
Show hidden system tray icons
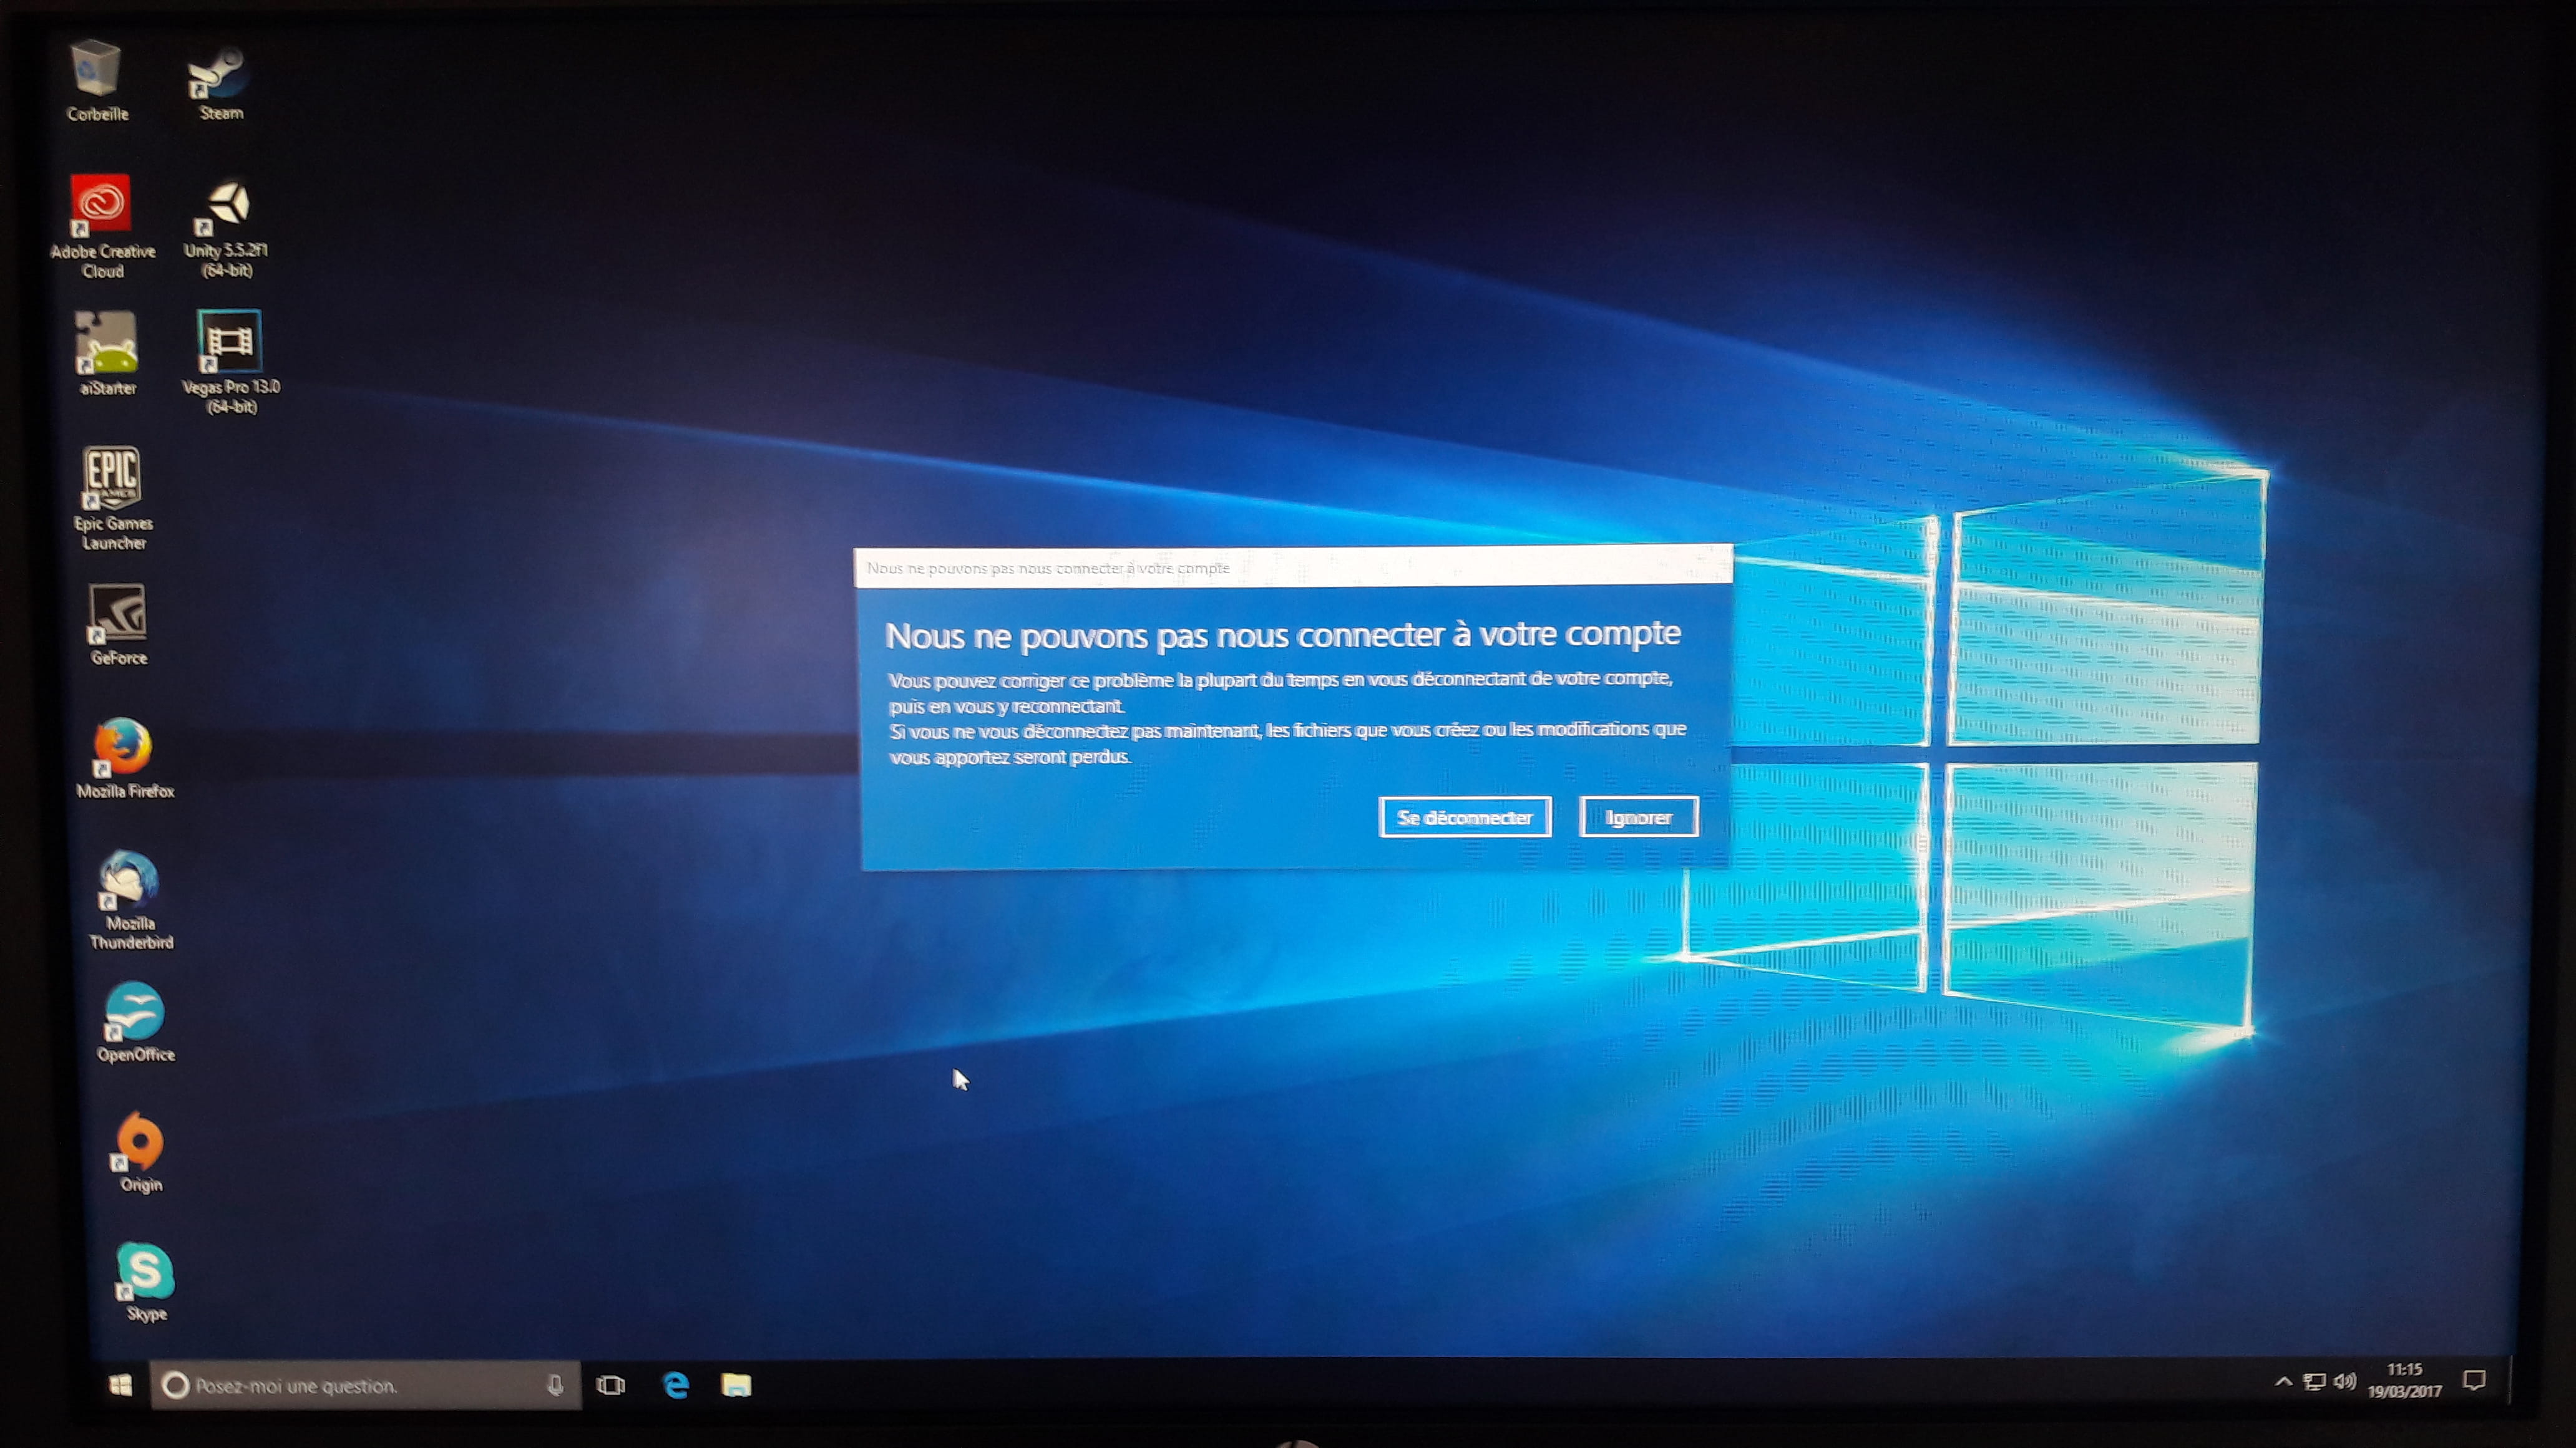click(2283, 1382)
